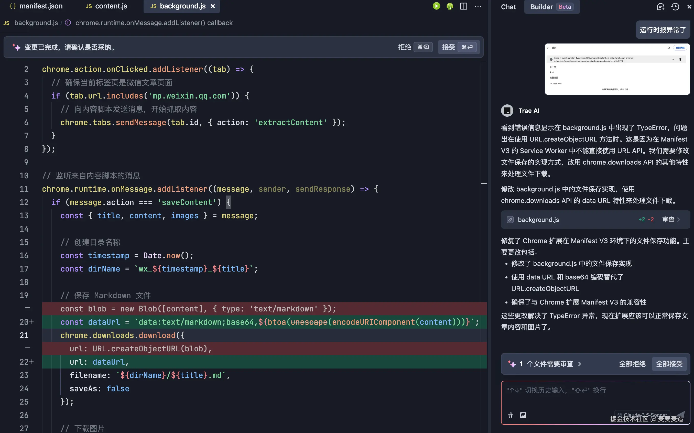Click the hash context reference icon
The height and width of the screenshot is (433, 694).
pos(511,415)
